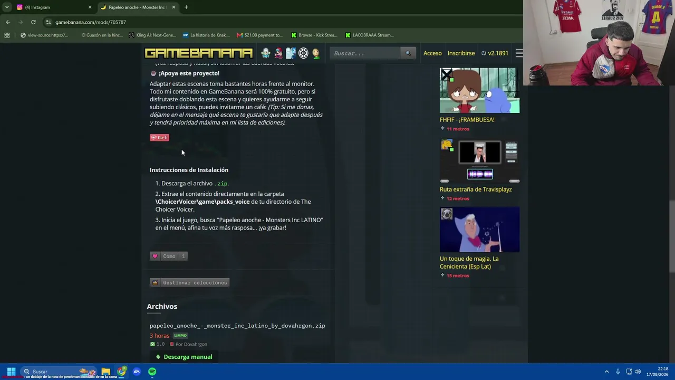Open the FHFIF ¡FRAMBUESA! thumbnail
The height and width of the screenshot is (380, 675).
point(479,90)
